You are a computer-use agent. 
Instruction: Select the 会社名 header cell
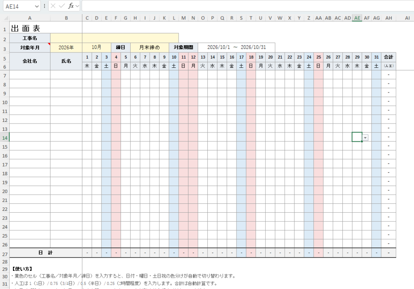coord(30,61)
